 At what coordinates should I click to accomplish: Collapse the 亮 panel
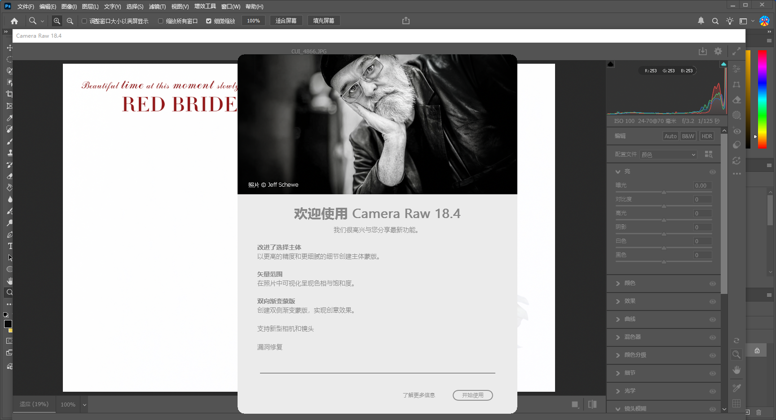618,172
